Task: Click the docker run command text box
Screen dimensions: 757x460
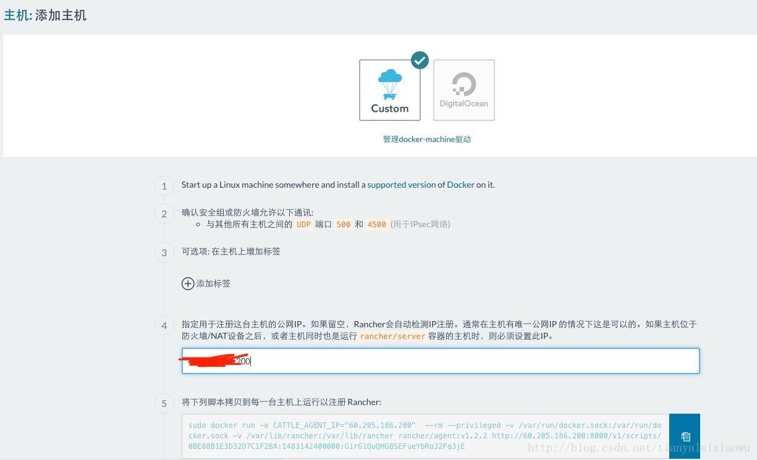Action: (426, 436)
